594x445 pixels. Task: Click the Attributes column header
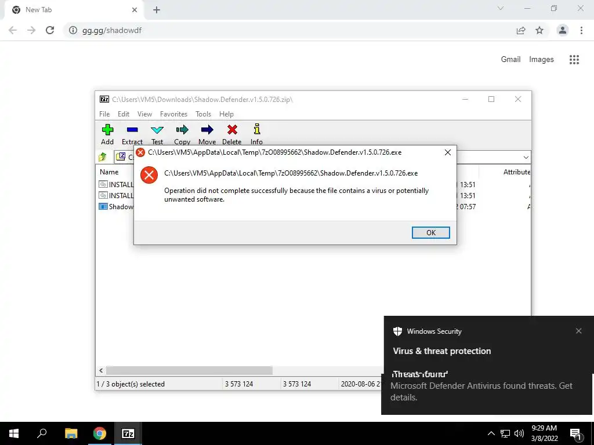tap(516, 172)
